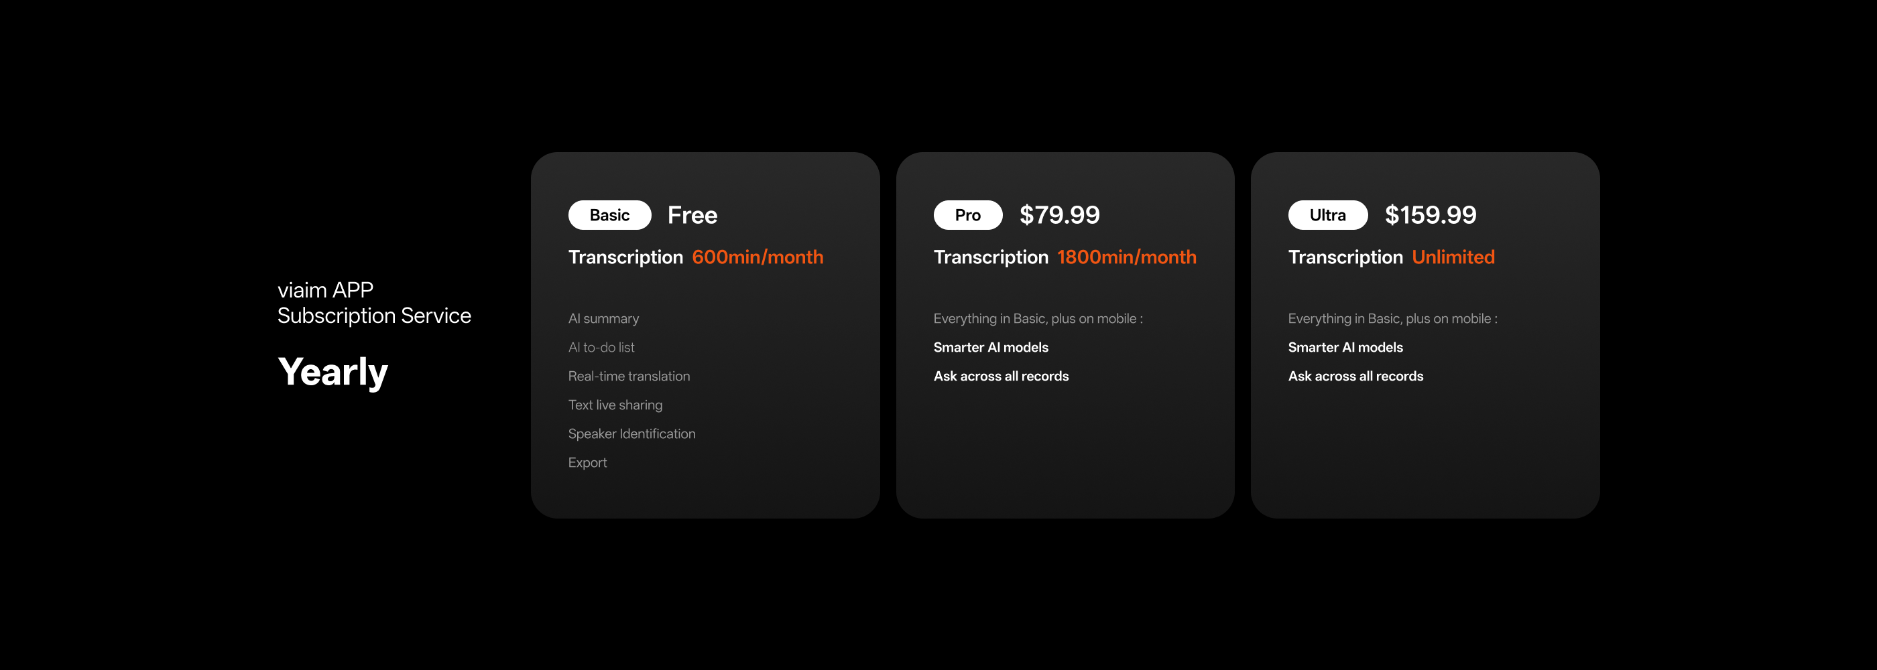1877x670 pixels.
Task: Select the Pro plan badge
Action: [x=967, y=215]
